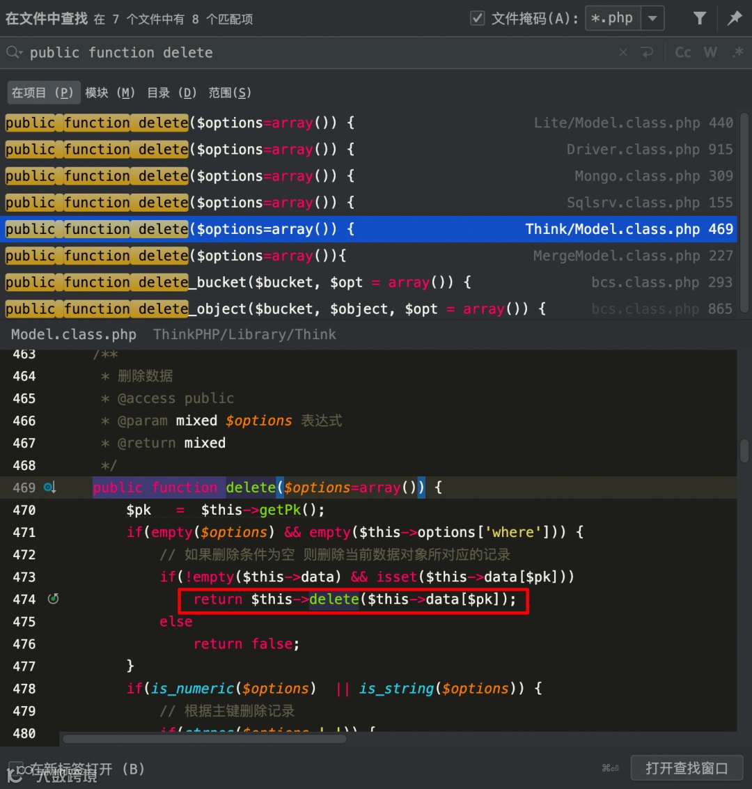Screen dimensions: 752x789
Task: Toggle the file mask checkbox
Action: tap(477, 19)
